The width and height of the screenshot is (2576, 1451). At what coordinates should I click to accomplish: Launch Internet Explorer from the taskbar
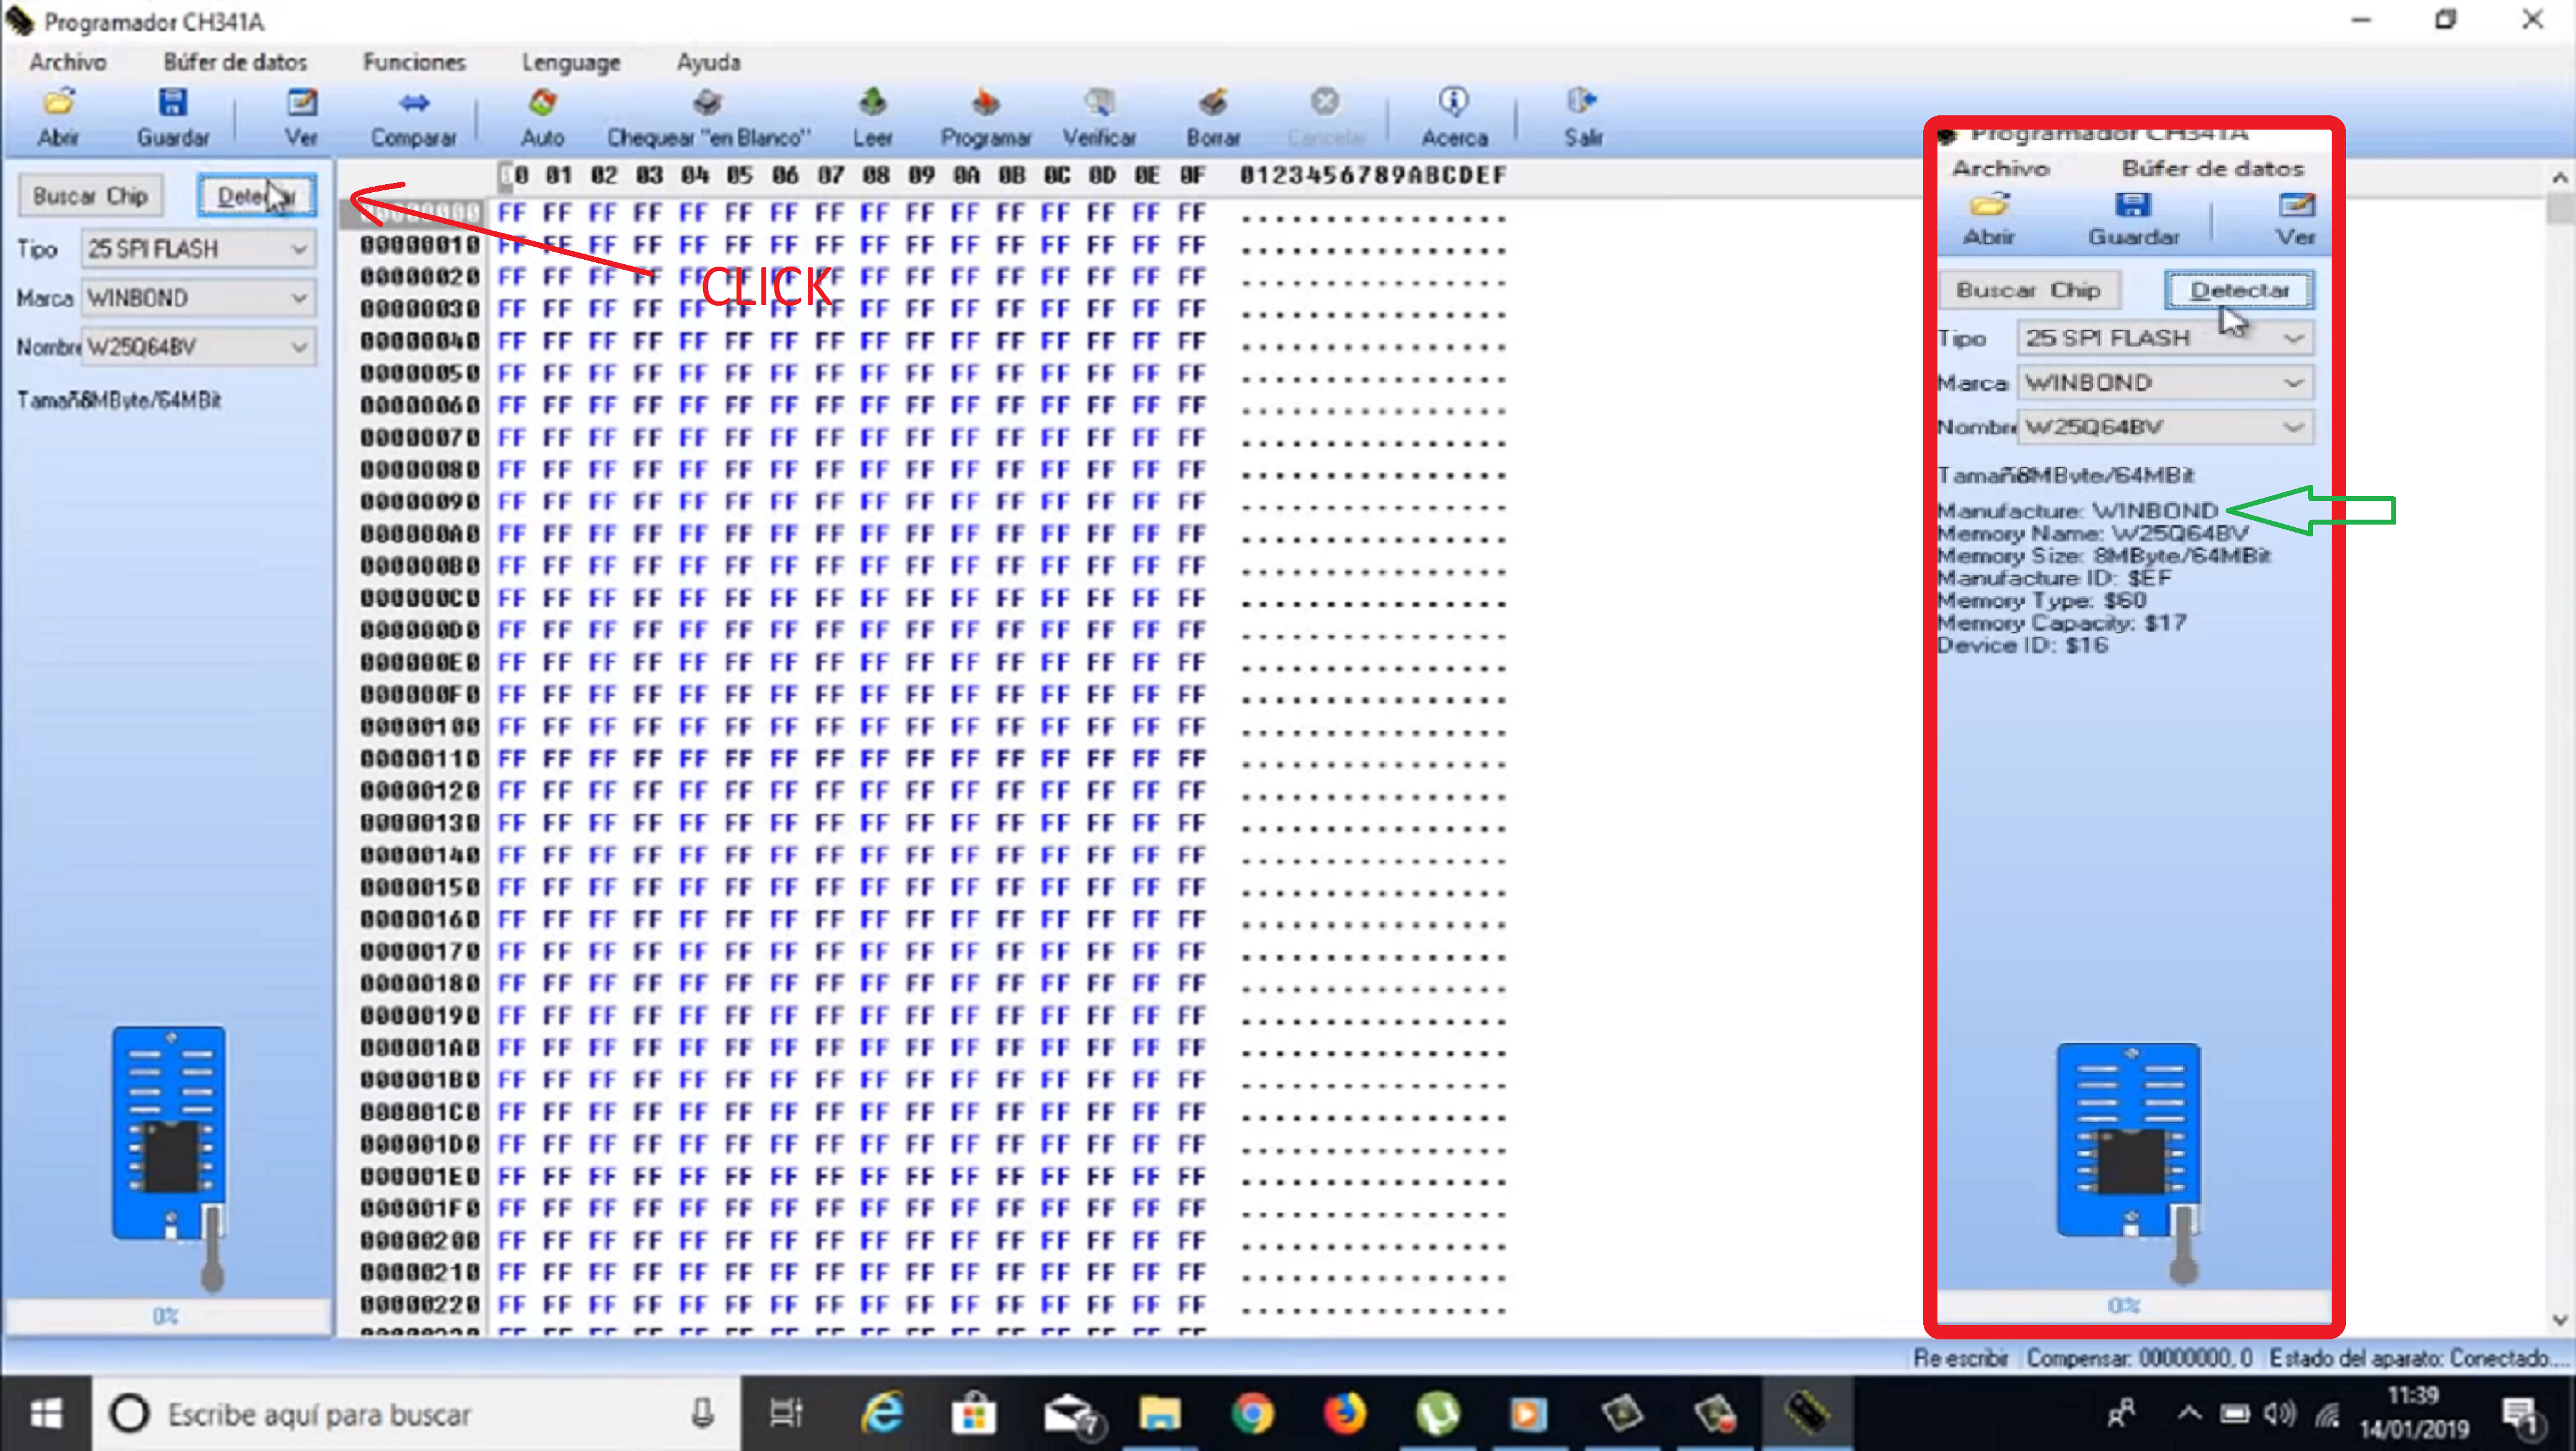pyautogui.click(x=882, y=1414)
